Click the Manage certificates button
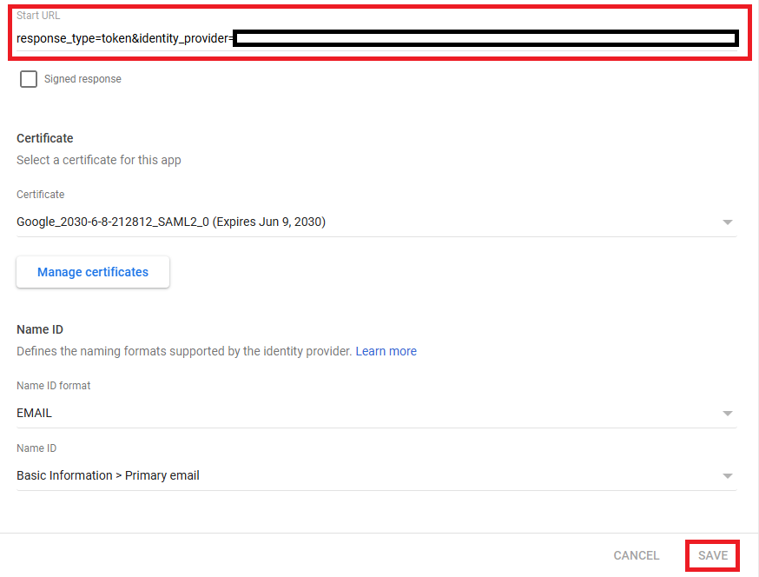 (x=93, y=272)
